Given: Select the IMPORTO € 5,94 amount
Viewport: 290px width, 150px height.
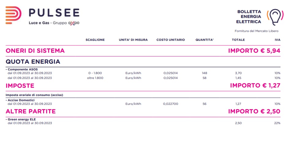Looking at the screenshot, I should pyautogui.click(x=254, y=51).
